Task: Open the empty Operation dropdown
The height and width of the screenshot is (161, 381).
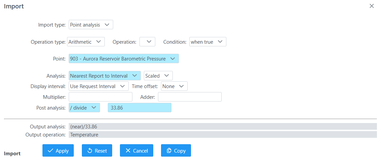Action: (x=147, y=42)
